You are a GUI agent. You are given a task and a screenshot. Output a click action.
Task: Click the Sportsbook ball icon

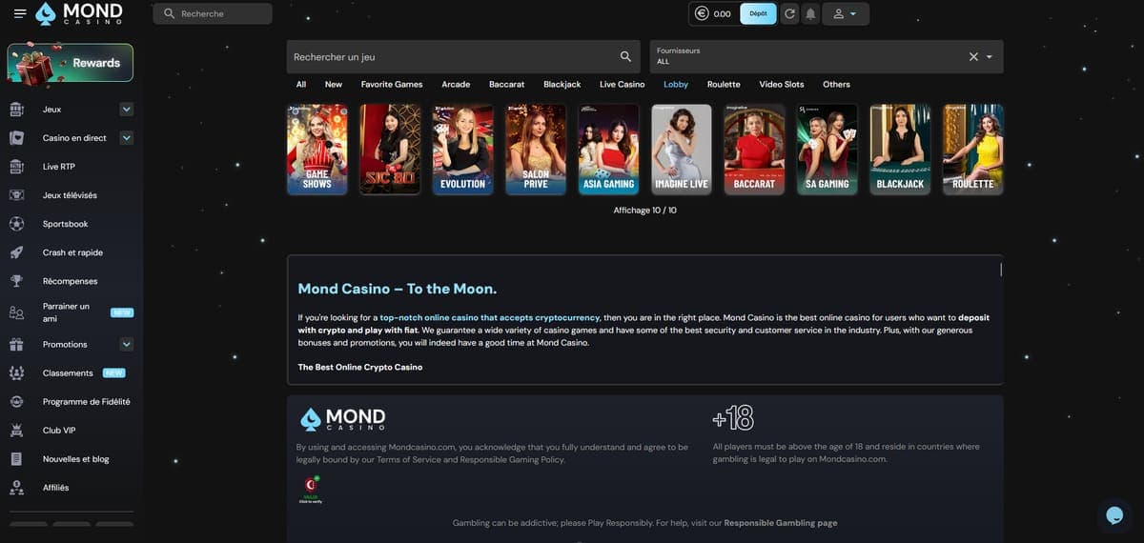(x=16, y=224)
